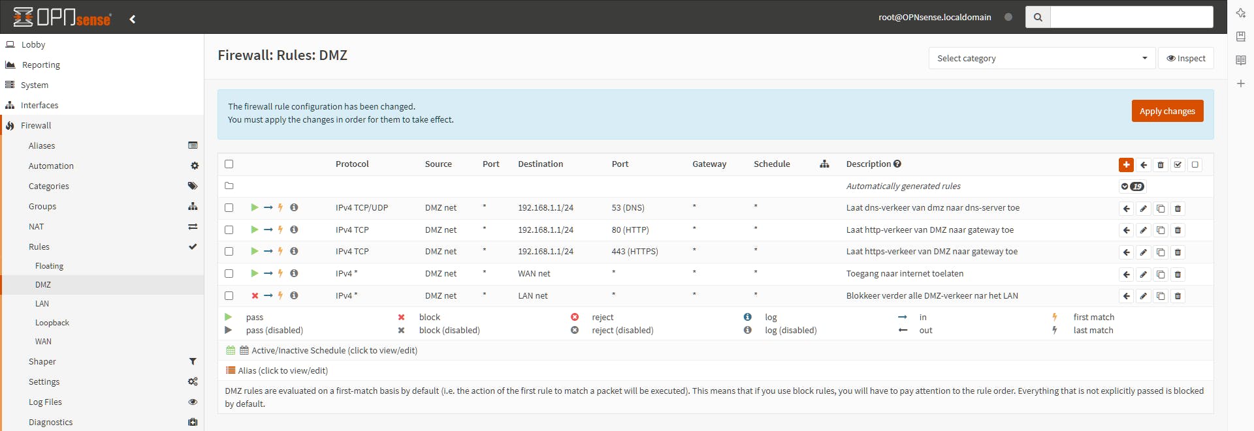The height and width of the screenshot is (431, 1254).
Task: Open the Aliases menu item
Action: (103, 145)
